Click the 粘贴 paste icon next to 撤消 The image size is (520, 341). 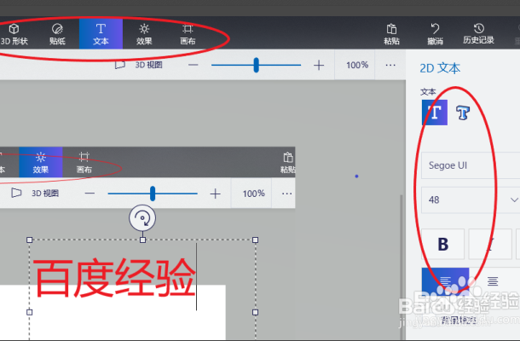tap(391, 34)
